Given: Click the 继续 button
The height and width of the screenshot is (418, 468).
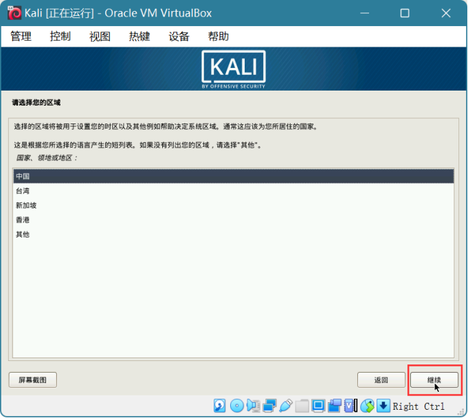Looking at the screenshot, I should [x=434, y=380].
